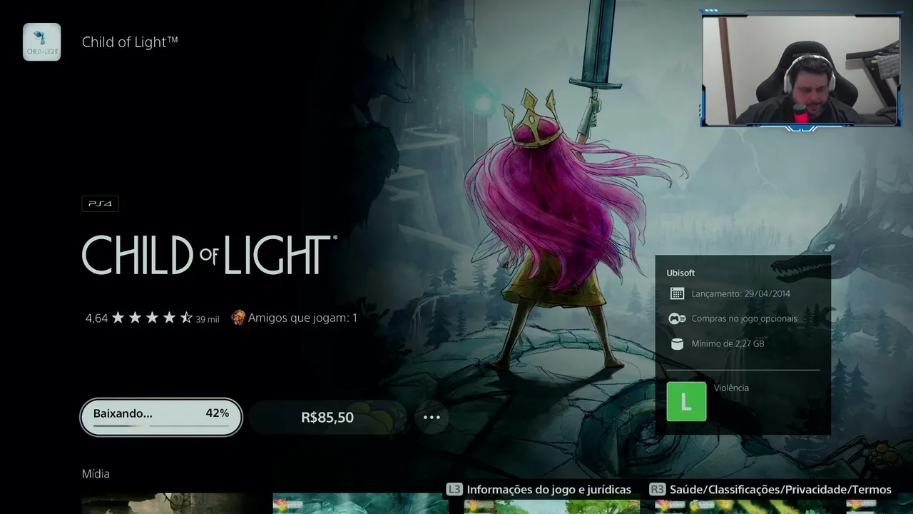
Task: Click the release date calendar icon
Action: [677, 293]
